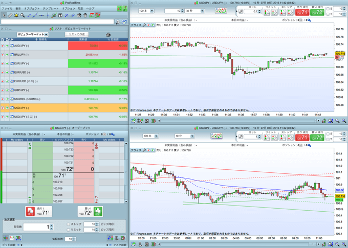The height and width of the screenshot is (248, 348).
Task: Click first limit order icon in top chart toolbar
Action: pyautogui.click(x=267, y=12)
